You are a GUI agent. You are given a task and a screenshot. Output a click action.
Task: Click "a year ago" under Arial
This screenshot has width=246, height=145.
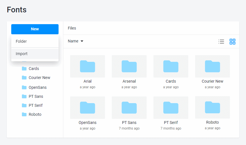click(x=88, y=87)
